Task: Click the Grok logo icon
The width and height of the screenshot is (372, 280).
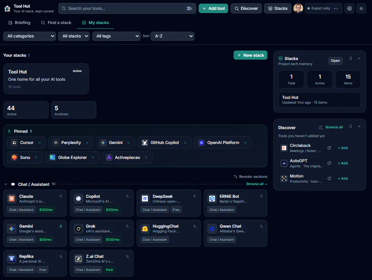Action: pos(78,228)
